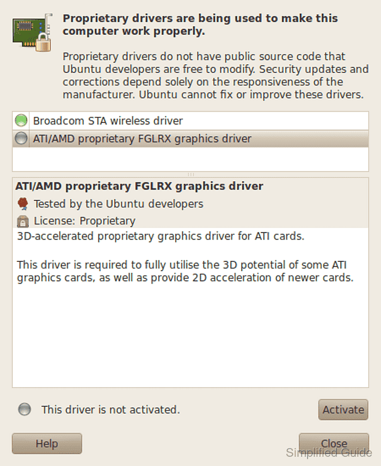Click the 'This driver is not activated' message
Image resolution: width=381 pixels, height=466 pixels.
point(110,409)
